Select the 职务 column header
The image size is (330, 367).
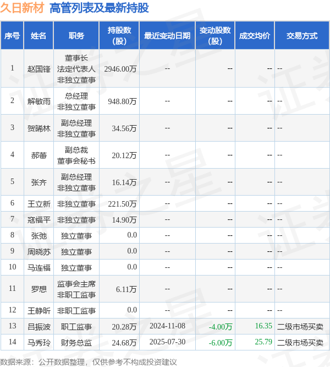coord(76,36)
